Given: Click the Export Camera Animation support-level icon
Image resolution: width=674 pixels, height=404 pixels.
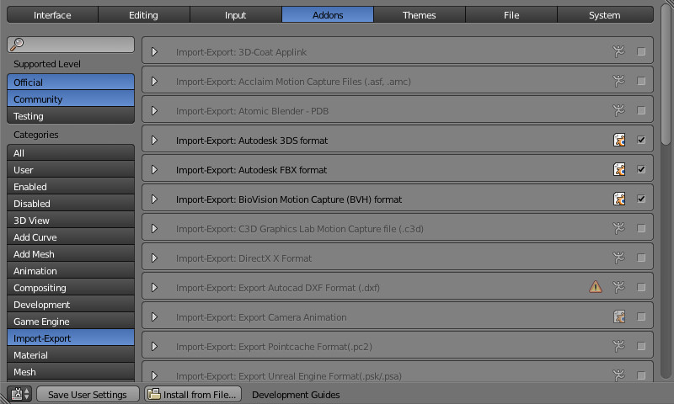Looking at the screenshot, I should tap(619, 316).
